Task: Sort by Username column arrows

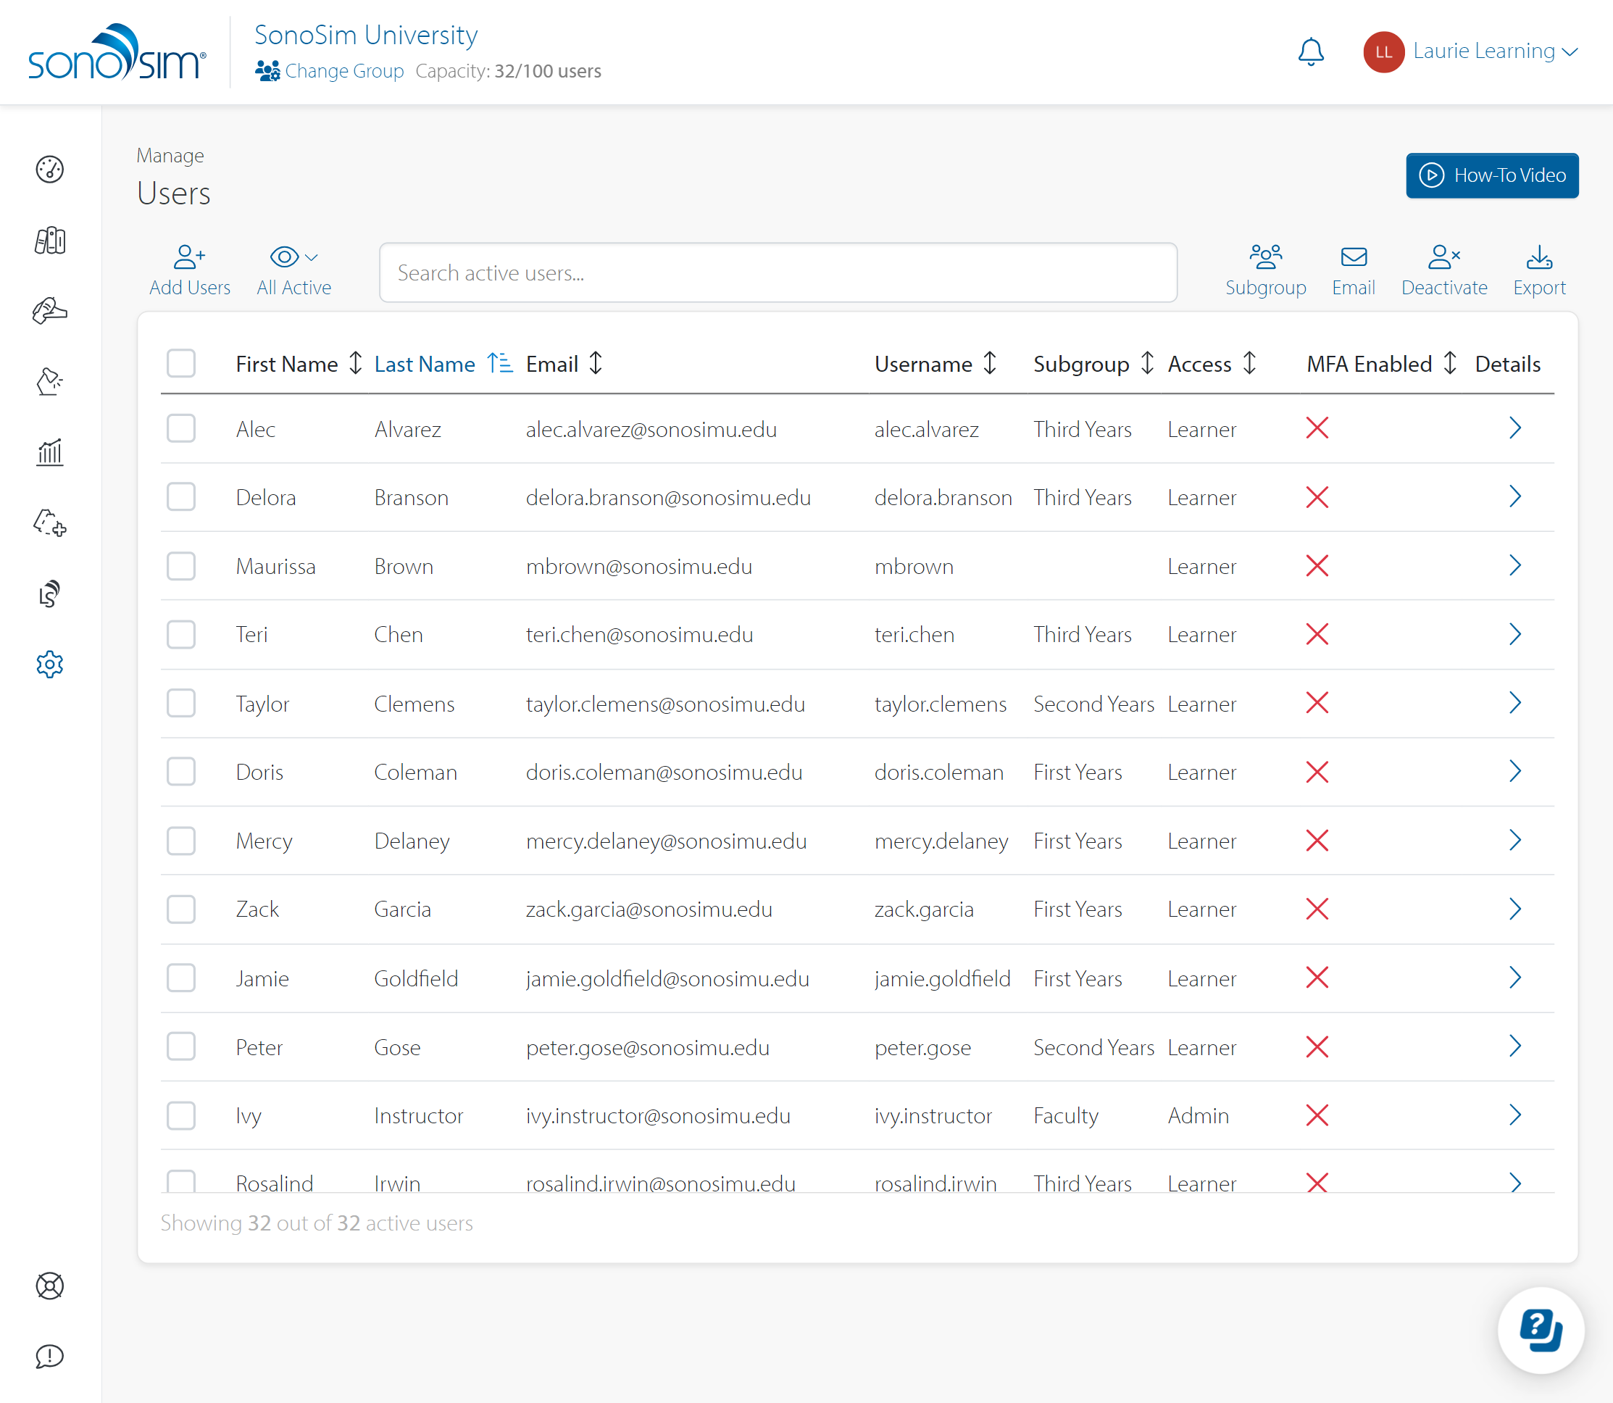Action: coord(990,363)
